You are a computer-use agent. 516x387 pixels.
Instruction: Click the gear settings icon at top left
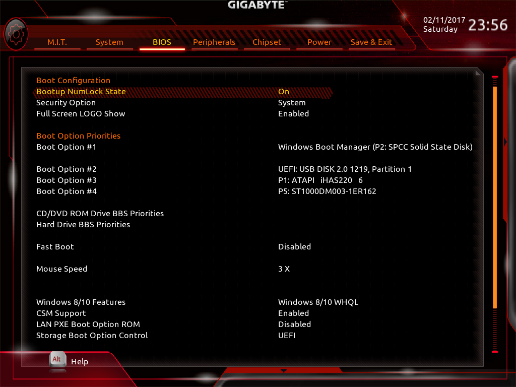(x=16, y=34)
